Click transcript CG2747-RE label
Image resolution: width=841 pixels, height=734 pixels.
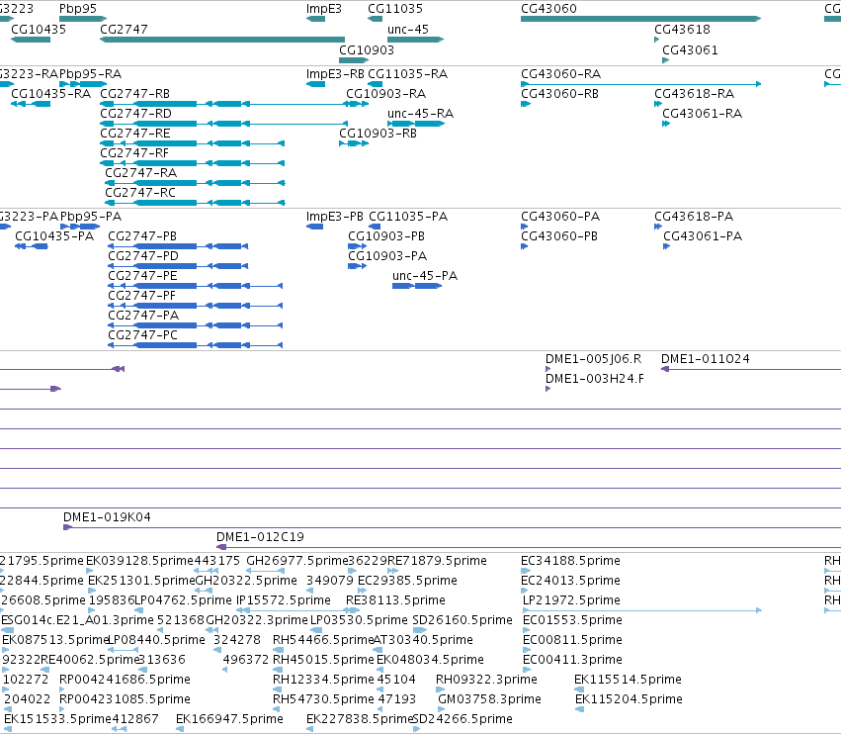(135, 134)
